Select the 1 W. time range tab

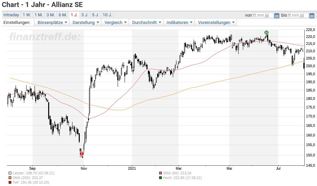click(27, 15)
